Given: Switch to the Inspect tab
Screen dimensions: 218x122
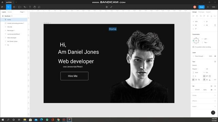Looking at the screenshot, I should [x=208, y=12].
